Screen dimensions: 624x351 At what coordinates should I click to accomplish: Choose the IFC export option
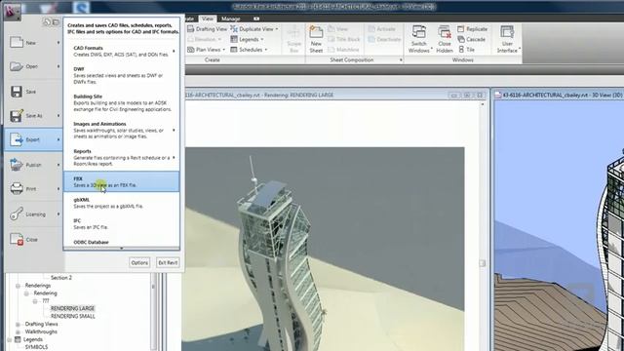point(121,224)
